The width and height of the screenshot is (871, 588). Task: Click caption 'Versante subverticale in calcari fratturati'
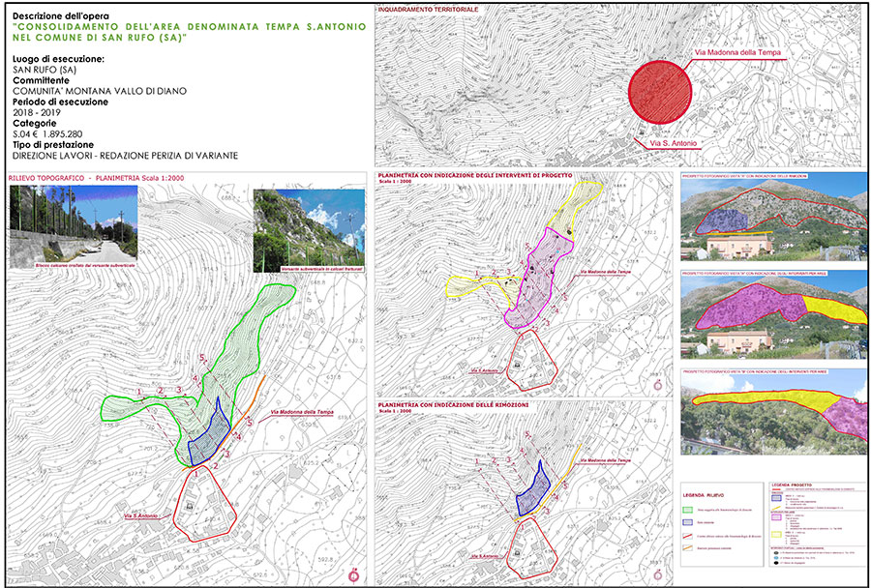(x=321, y=269)
